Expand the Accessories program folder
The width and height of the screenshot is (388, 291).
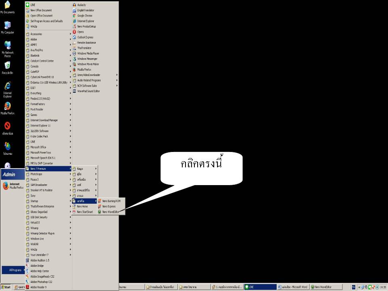coord(48,34)
